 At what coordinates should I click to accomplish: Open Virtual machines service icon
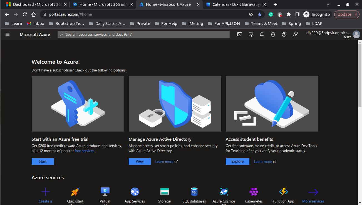(x=105, y=192)
